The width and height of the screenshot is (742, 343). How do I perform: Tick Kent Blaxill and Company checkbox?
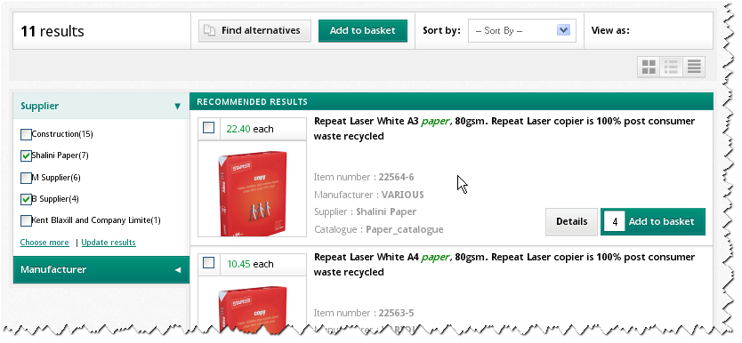click(x=26, y=220)
